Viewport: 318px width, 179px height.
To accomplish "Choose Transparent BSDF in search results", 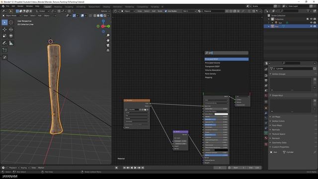I will pyautogui.click(x=227, y=66).
